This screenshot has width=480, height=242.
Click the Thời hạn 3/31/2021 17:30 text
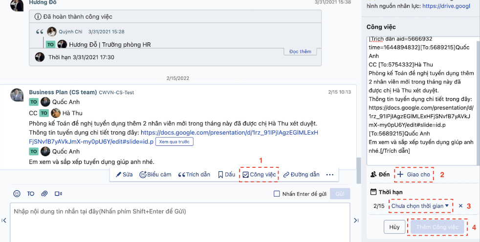pyautogui.click(x=81, y=57)
